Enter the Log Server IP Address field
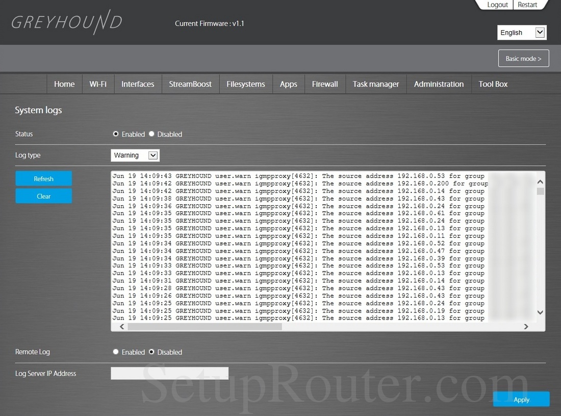 [x=169, y=373]
